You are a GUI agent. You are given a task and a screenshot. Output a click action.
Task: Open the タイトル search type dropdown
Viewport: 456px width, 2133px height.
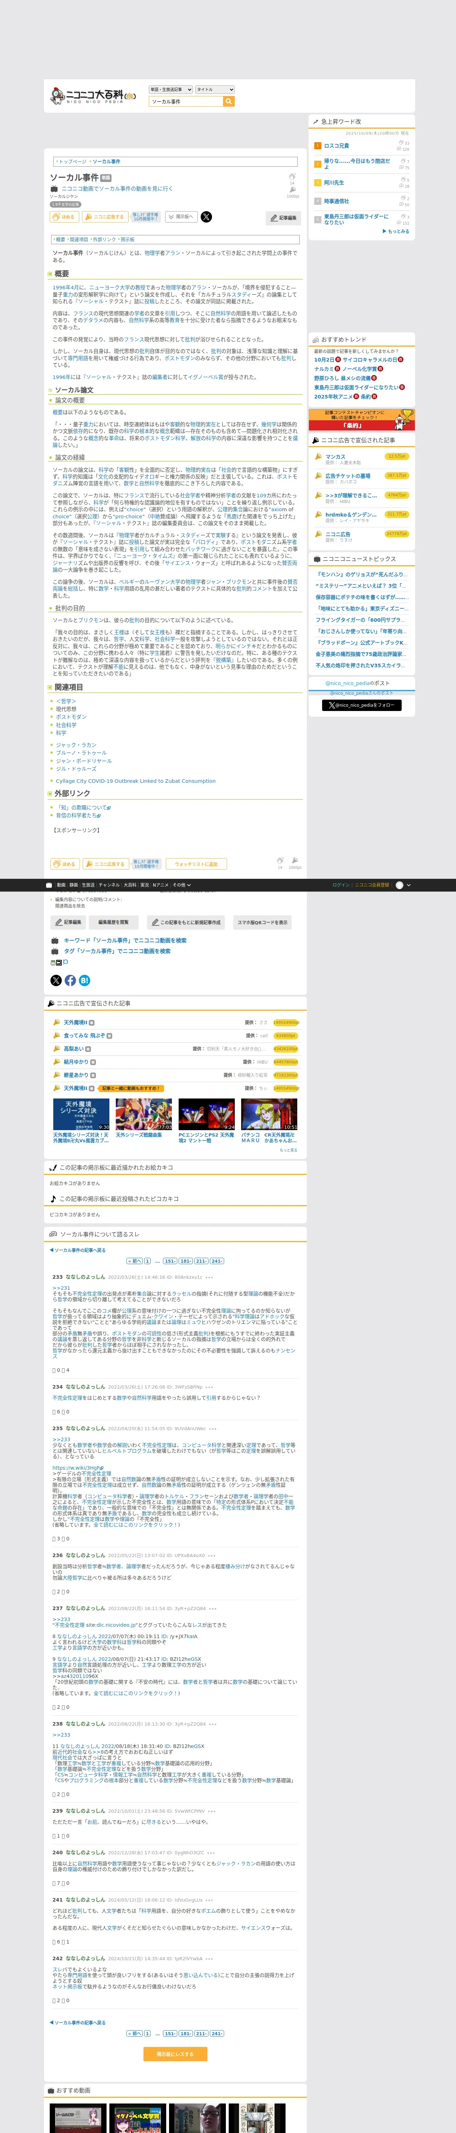coord(215,90)
